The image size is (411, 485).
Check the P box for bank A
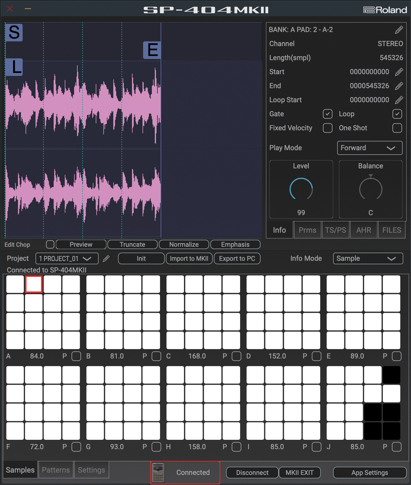point(76,356)
